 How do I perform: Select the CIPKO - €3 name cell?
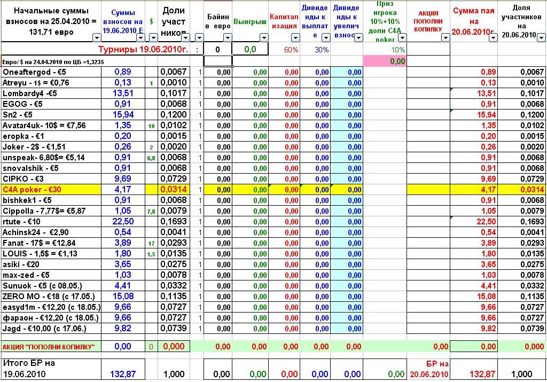tap(51, 179)
